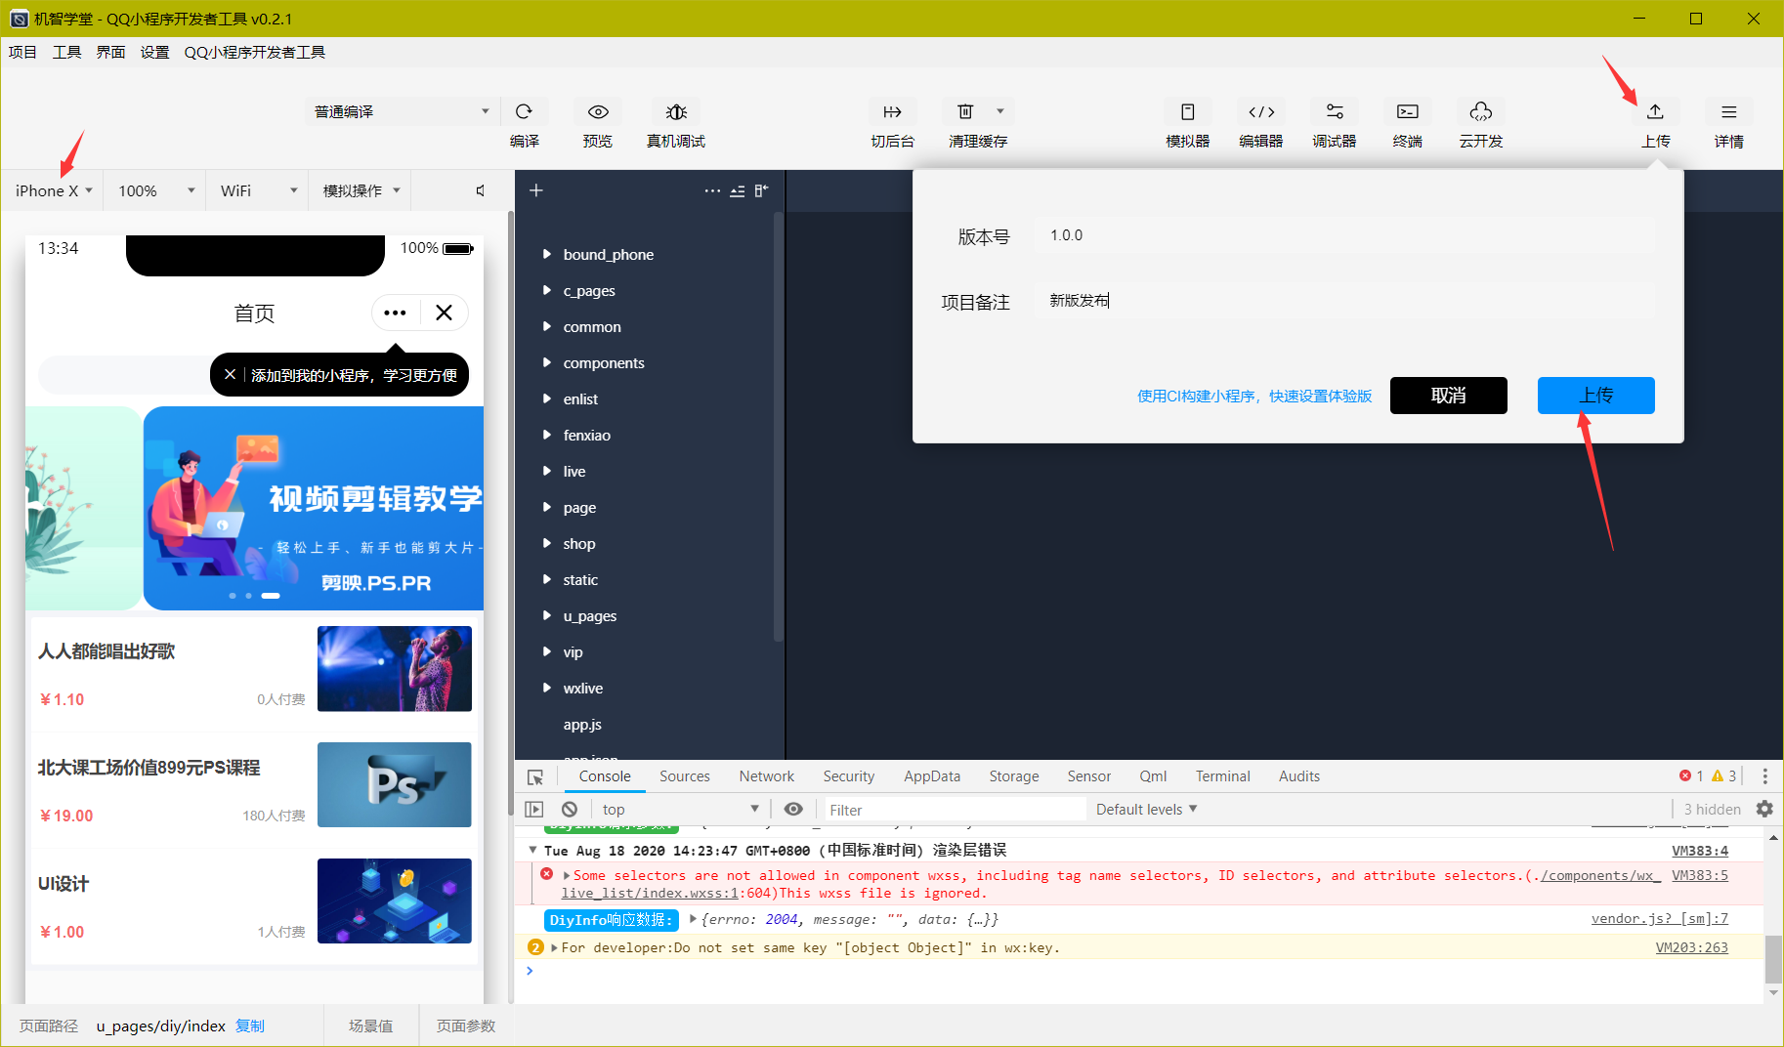Switch to the Sources tab
This screenshot has width=1784, height=1047.
pyautogui.click(x=684, y=776)
